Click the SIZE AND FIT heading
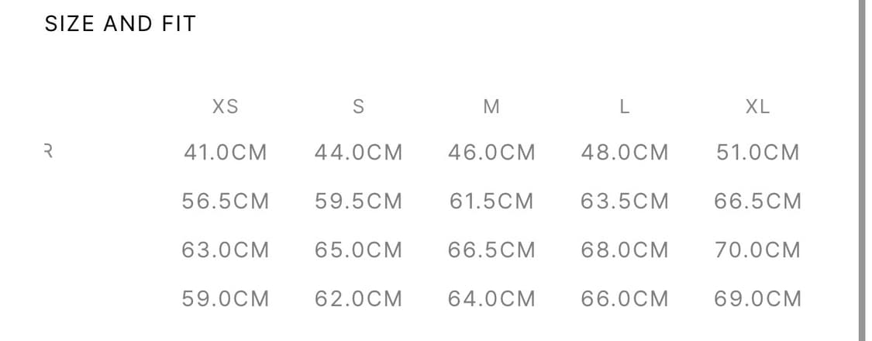872x341 pixels. pos(120,24)
